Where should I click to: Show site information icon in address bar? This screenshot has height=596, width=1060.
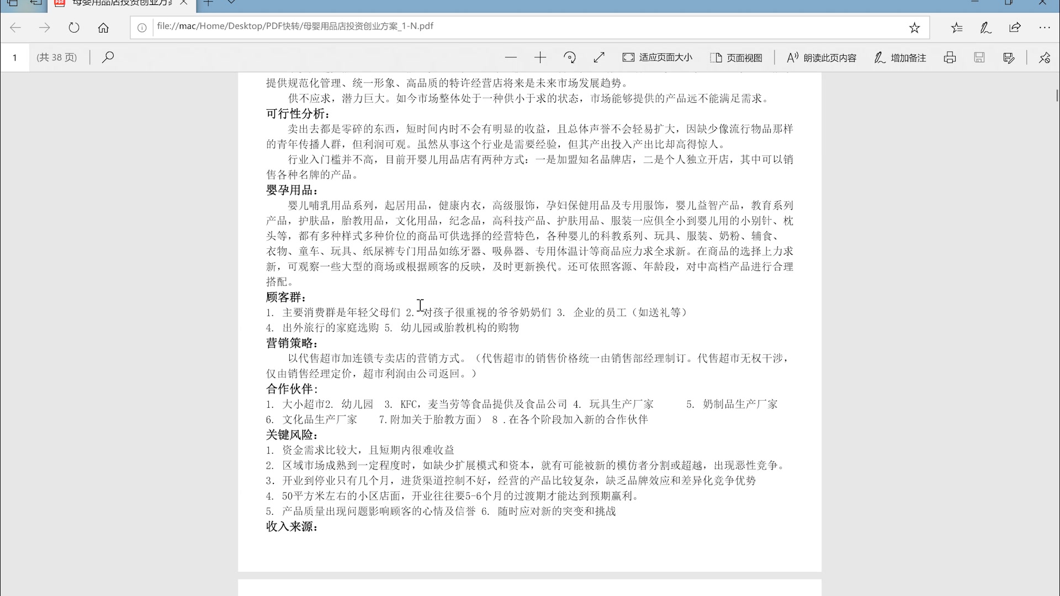click(142, 28)
